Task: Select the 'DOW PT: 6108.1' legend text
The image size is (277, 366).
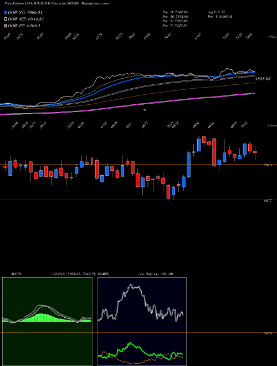Action: click(24, 26)
